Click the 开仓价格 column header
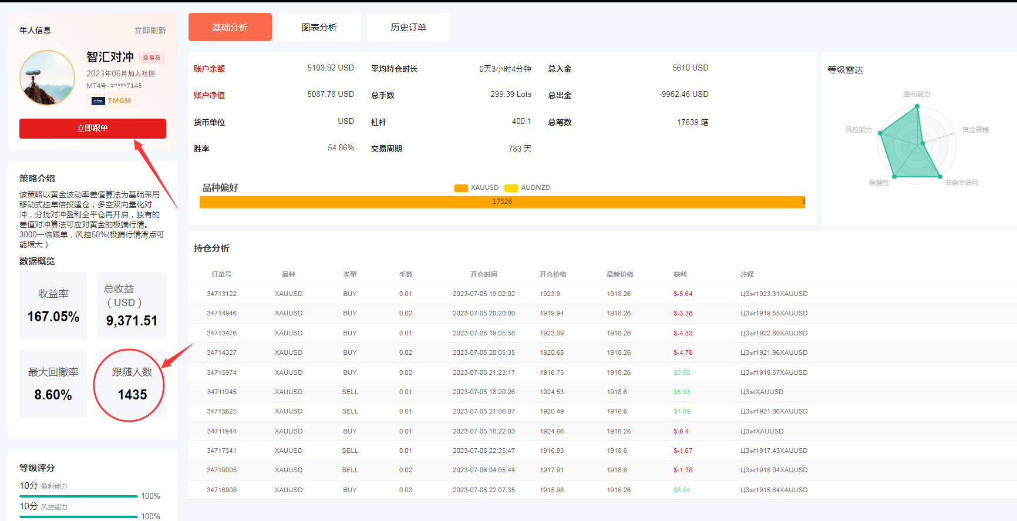The width and height of the screenshot is (1017, 521). 553,274
